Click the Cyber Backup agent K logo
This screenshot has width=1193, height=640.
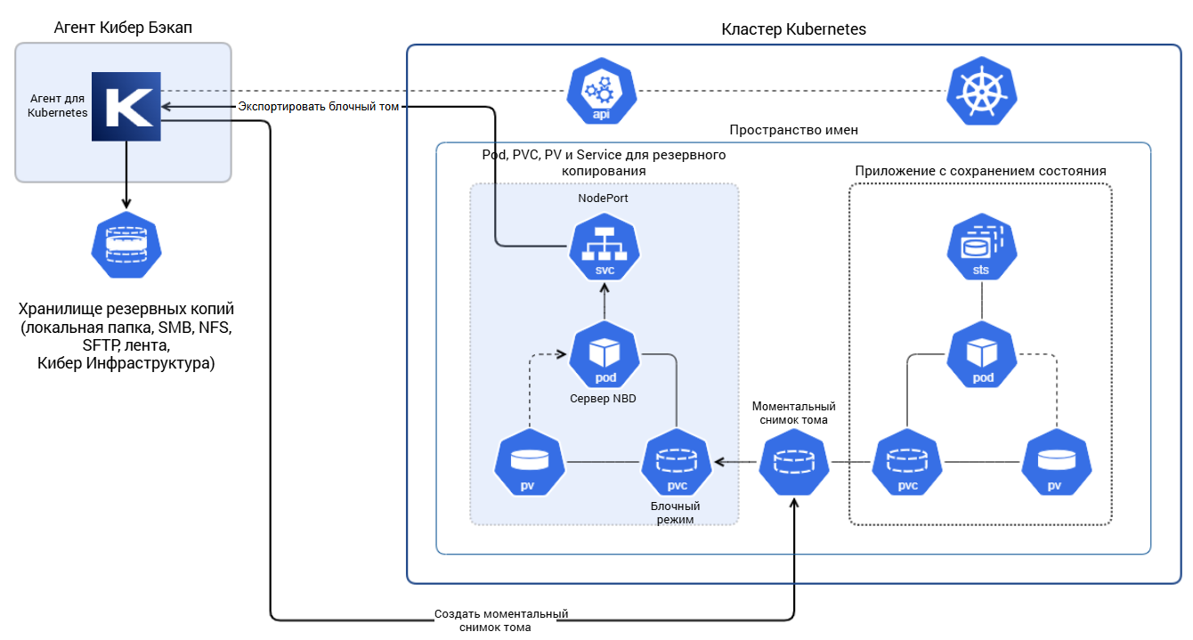(126, 106)
